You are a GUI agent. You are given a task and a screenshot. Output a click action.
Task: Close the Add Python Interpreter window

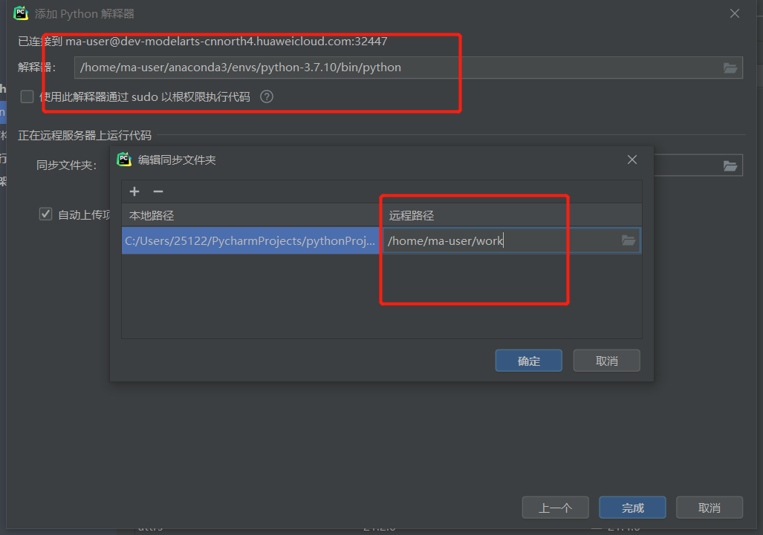tap(735, 13)
